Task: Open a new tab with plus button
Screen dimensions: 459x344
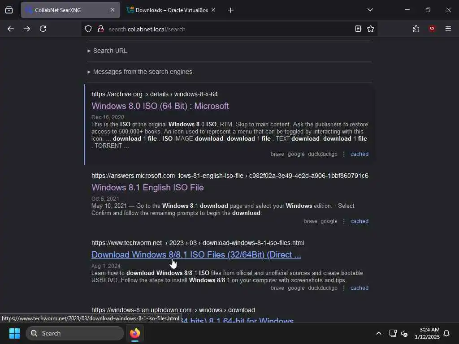Action: click(231, 10)
